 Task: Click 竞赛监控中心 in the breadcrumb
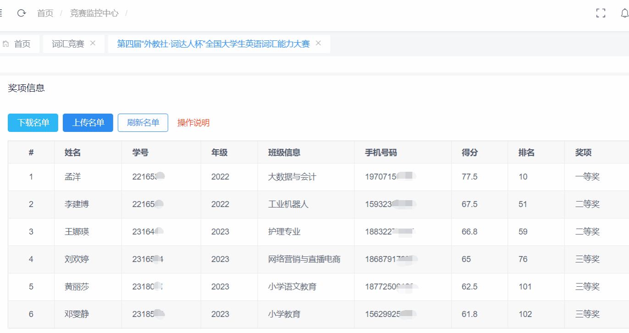[x=94, y=13]
